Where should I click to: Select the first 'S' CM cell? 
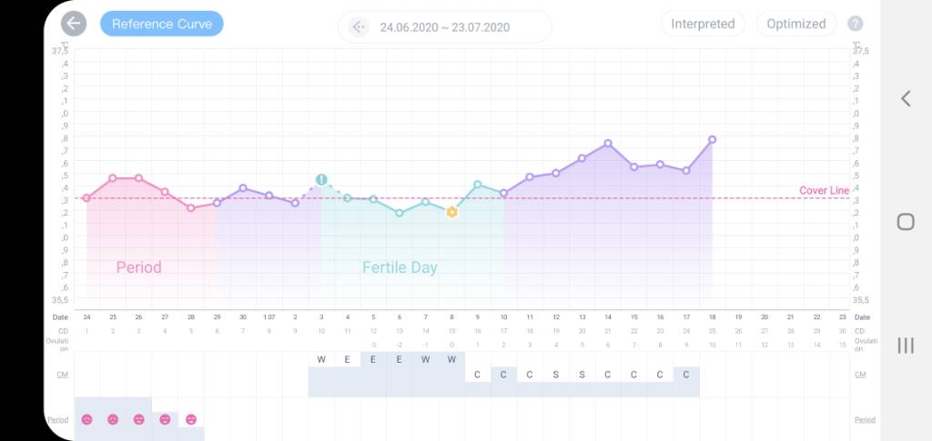556,375
